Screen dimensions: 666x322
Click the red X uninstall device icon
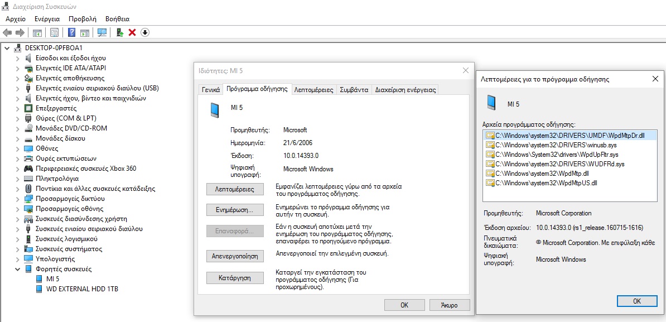(132, 32)
